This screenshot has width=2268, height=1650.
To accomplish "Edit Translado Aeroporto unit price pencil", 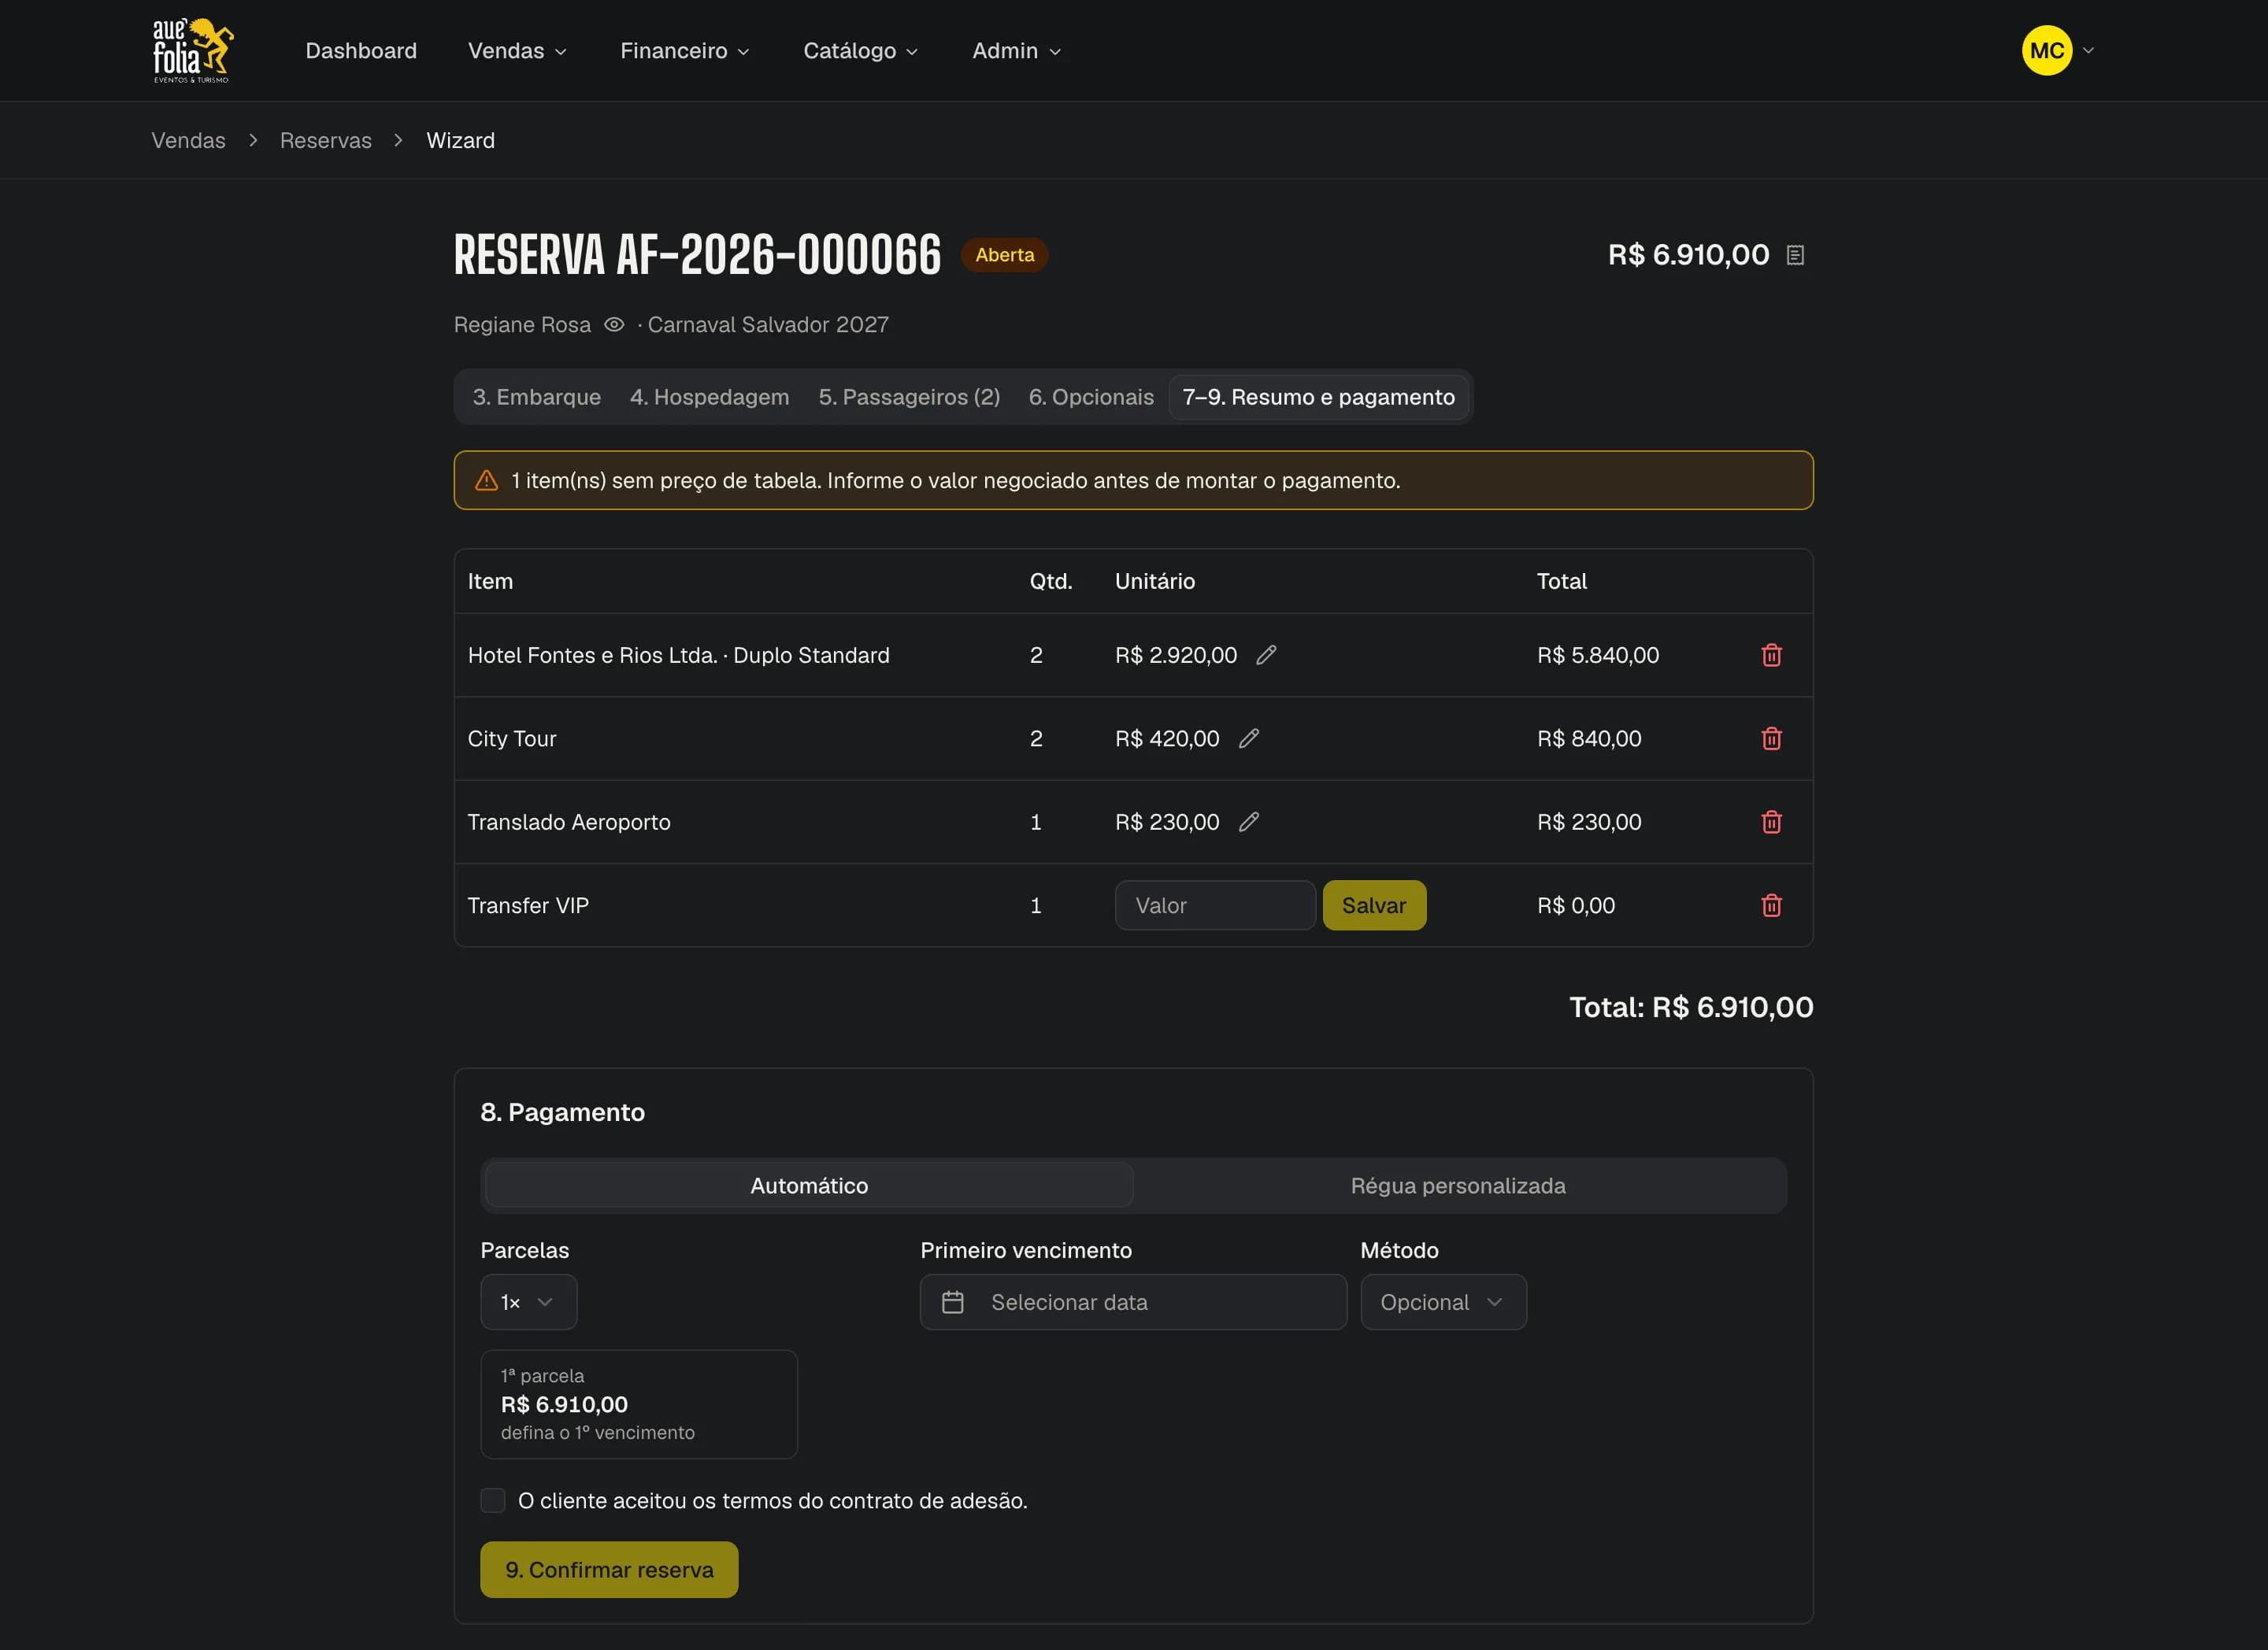I will [1248, 822].
